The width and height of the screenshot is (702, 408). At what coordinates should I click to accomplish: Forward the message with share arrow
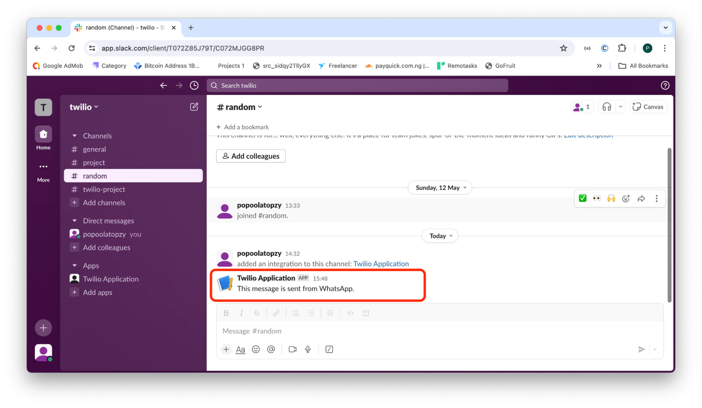tap(641, 198)
